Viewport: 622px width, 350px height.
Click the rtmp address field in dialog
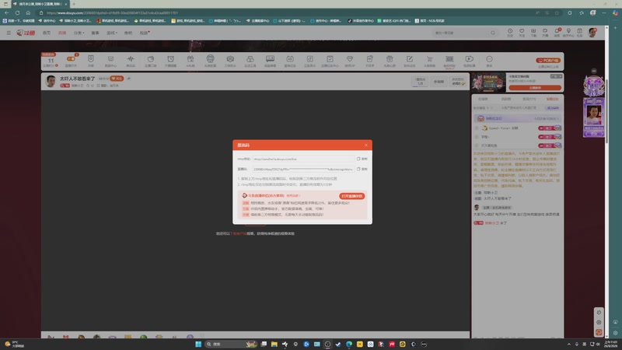pyautogui.click(x=303, y=159)
